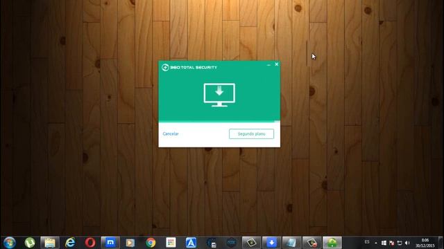Click the clock showing 30/12/2015

[x=425, y=243]
